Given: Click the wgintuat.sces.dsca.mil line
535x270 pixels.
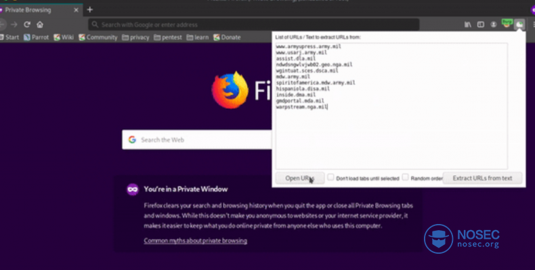Looking at the screenshot, I should point(307,71).
